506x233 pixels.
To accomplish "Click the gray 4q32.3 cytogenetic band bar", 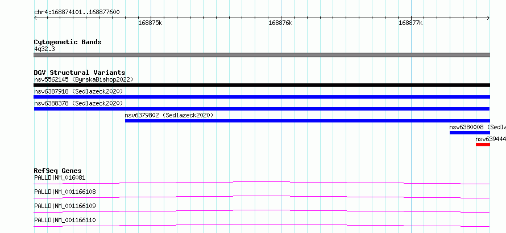I will pos(262,55).
